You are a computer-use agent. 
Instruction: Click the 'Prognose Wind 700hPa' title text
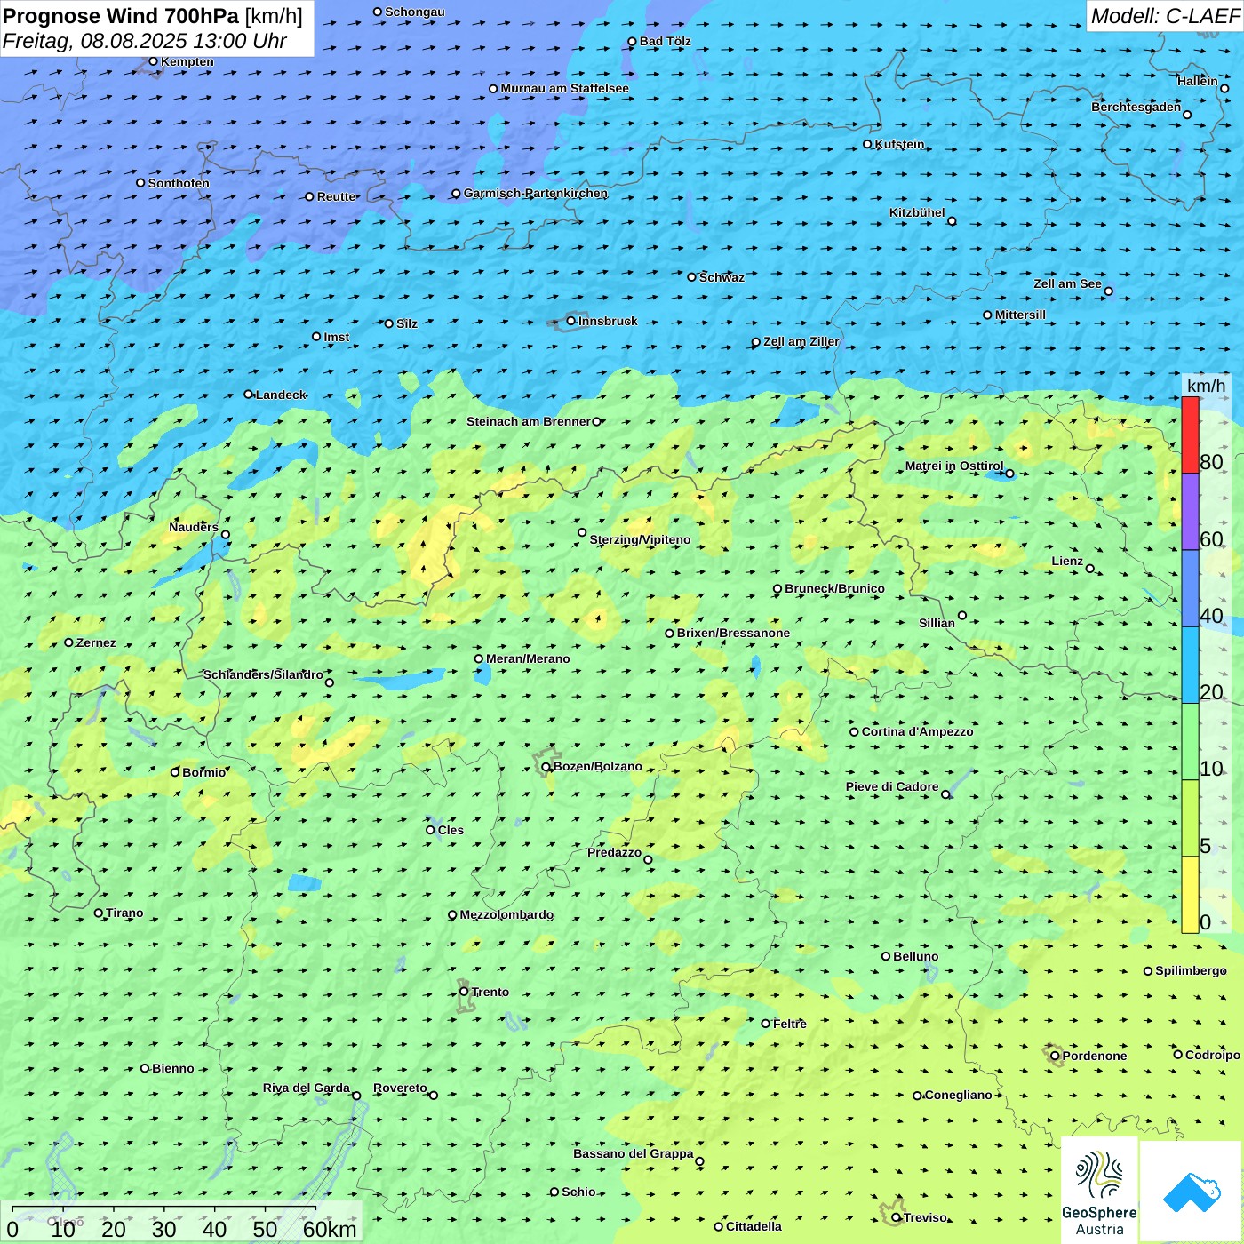pyautogui.click(x=121, y=16)
